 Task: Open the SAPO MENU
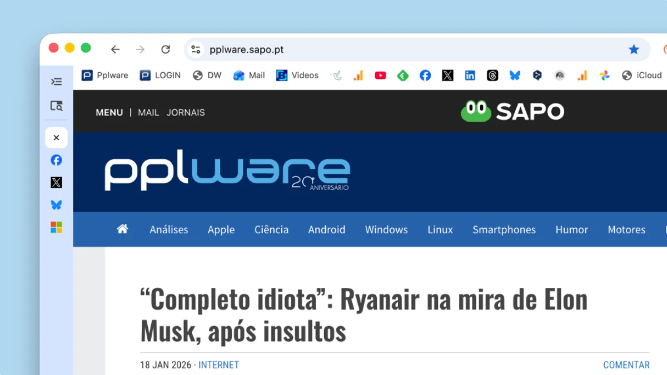(109, 112)
